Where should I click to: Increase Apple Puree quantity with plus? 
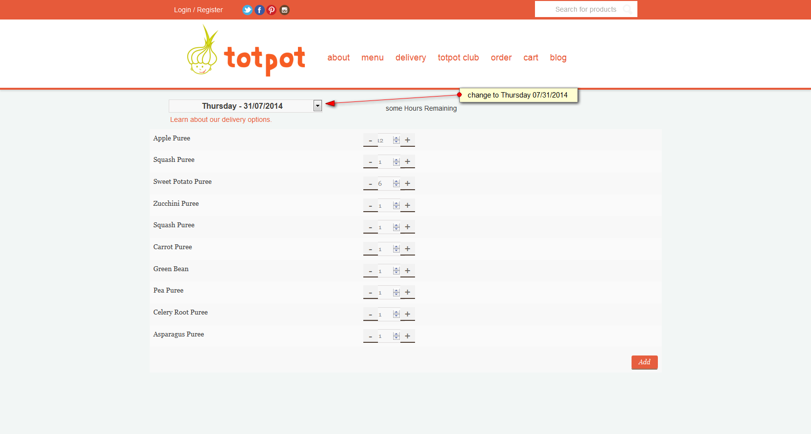coord(408,140)
